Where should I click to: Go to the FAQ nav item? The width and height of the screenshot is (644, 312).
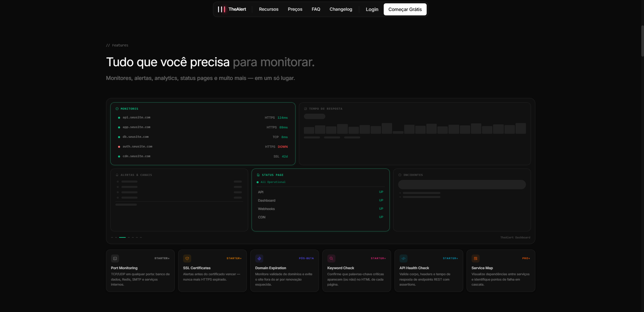(x=316, y=9)
